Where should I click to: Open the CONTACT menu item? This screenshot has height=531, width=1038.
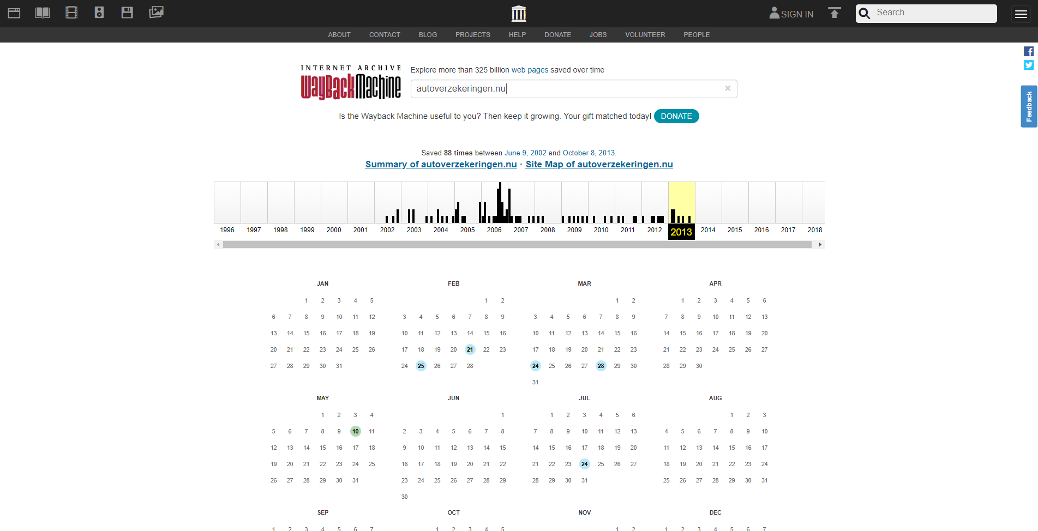pyautogui.click(x=385, y=35)
